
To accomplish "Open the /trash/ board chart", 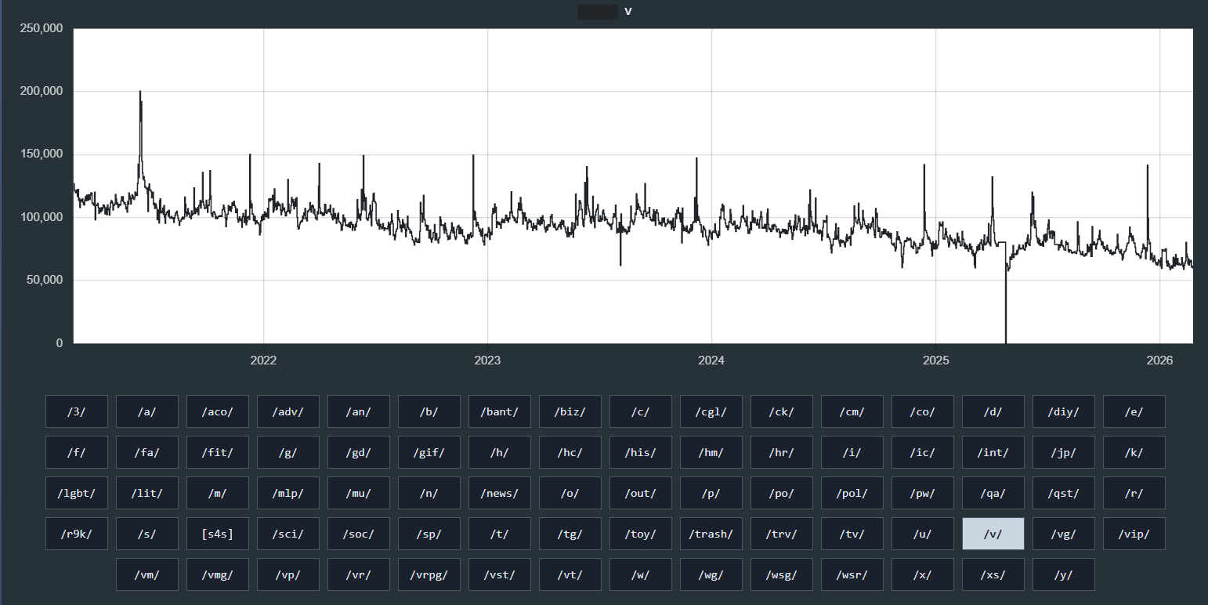I will [711, 534].
